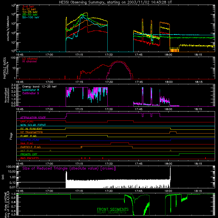Click the yellow 12-25 keV peak near 17:19
This screenshot has width=218, height=218.
pos(86,13)
